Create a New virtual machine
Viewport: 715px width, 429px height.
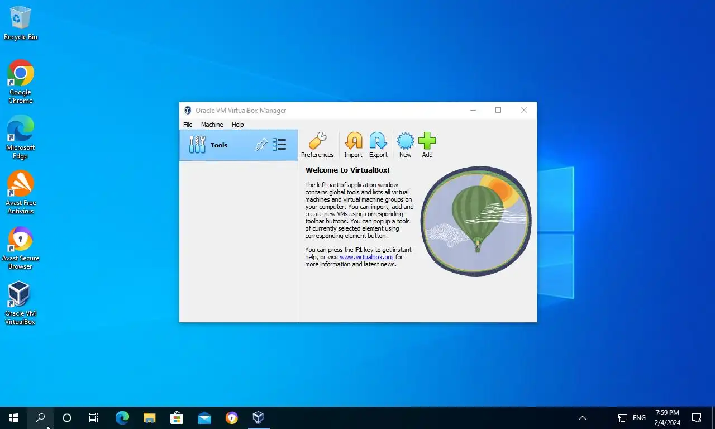coord(405,145)
